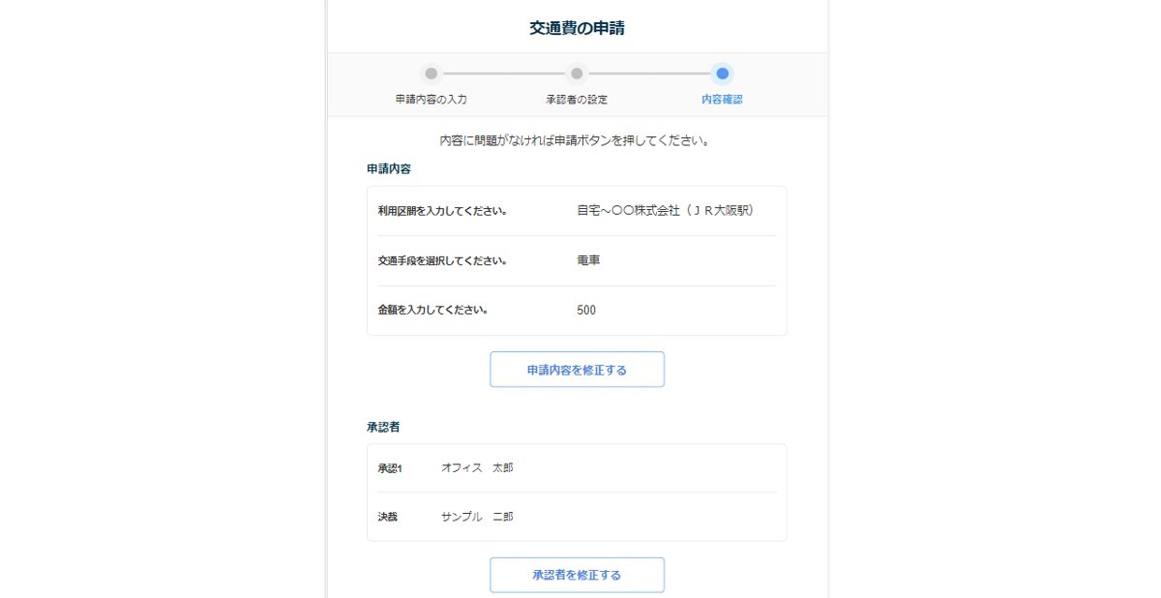
Task: Select the 承認者の設定 step label
Action: click(x=577, y=100)
